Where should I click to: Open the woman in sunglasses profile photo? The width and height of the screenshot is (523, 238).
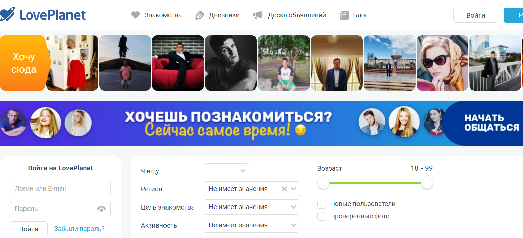[x=442, y=63]
